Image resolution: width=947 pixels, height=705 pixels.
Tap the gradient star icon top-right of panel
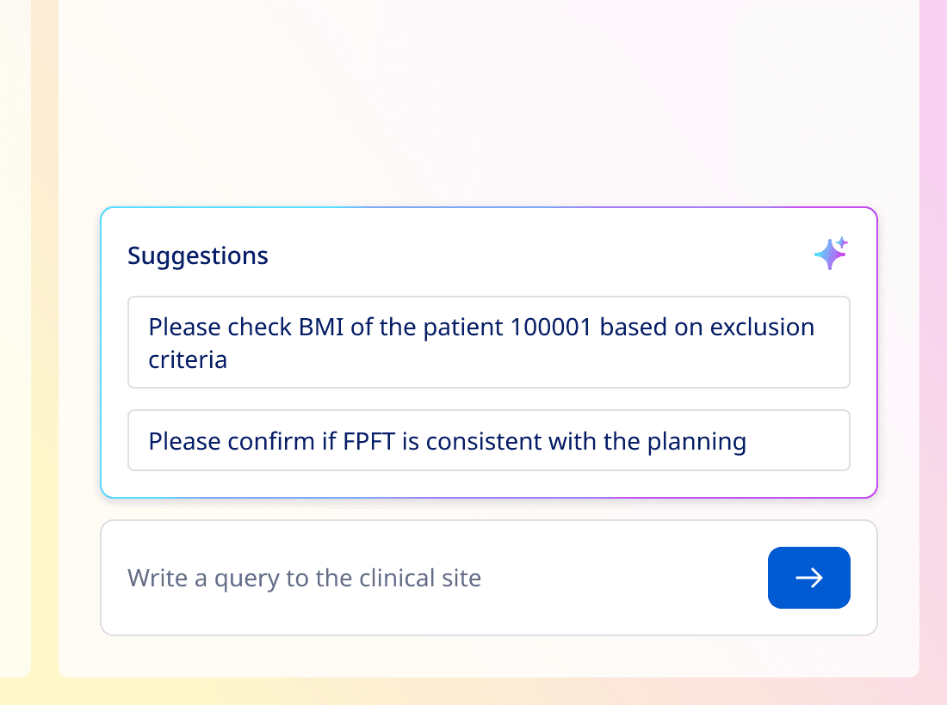[x=831, y=254]
